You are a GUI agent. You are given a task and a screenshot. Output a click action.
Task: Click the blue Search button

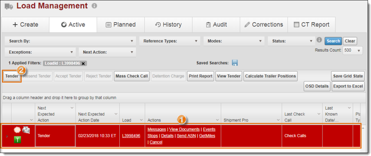333,41
